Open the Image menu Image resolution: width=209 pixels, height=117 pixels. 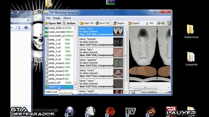pyautogui.click(x=56, y=18)
